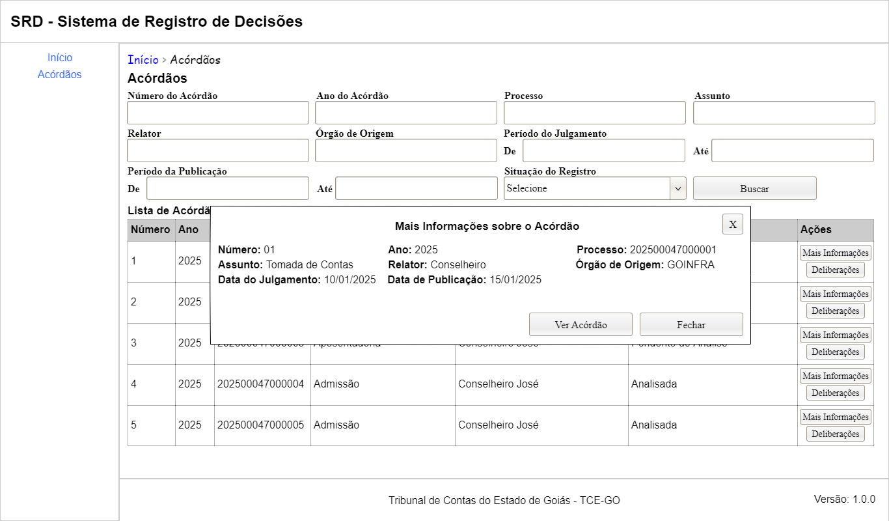This screenshot has height=521, width=889.
Task: Open Mais Informações for acórdão 4
Action: pos(835,376)
